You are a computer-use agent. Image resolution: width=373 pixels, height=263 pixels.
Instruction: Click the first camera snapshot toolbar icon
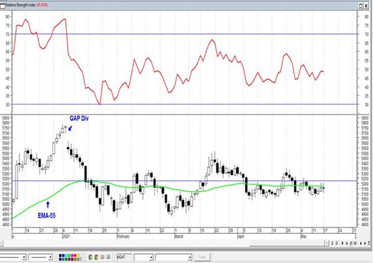pos(103,257)
